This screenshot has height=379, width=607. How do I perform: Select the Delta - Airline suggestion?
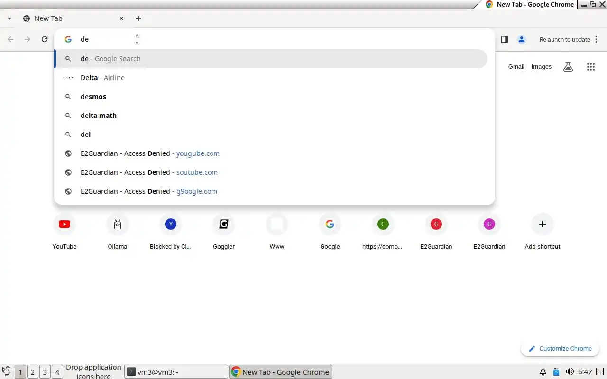tap(271, 78)
